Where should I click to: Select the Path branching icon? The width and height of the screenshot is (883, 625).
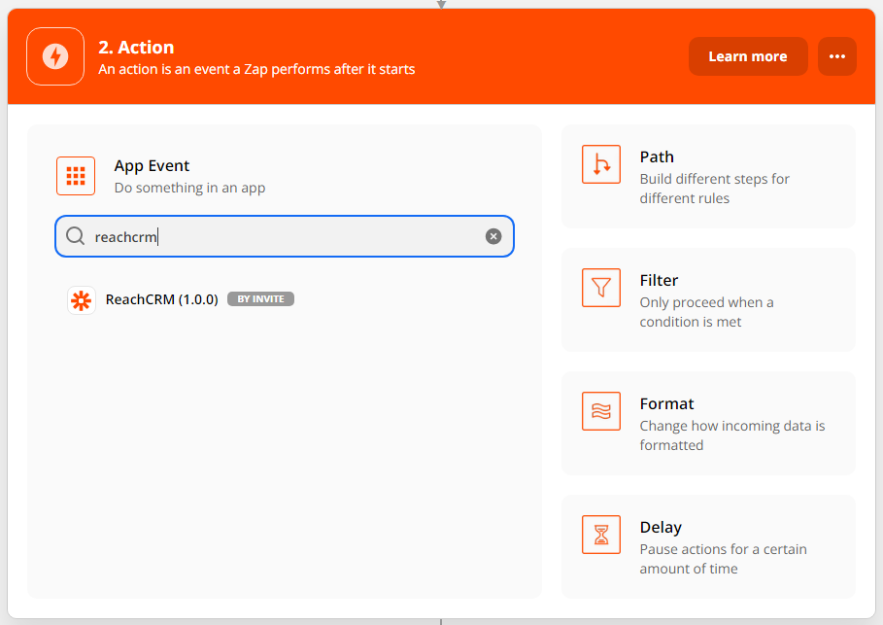pos(600,164)
